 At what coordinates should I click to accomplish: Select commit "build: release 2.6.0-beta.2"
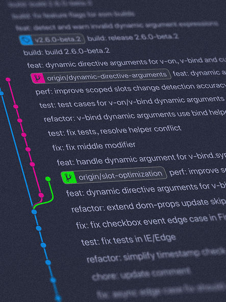tap(133, 37)
